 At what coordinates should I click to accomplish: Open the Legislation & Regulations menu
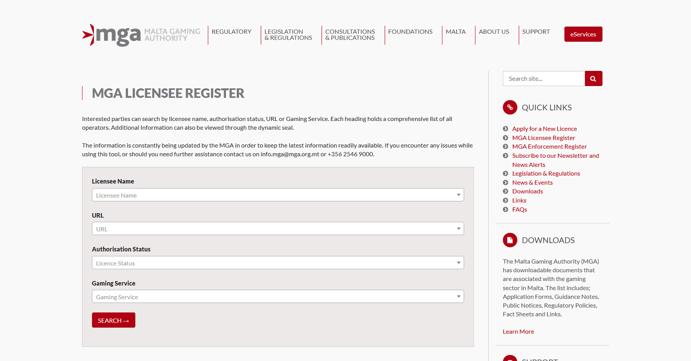point(288,35)
